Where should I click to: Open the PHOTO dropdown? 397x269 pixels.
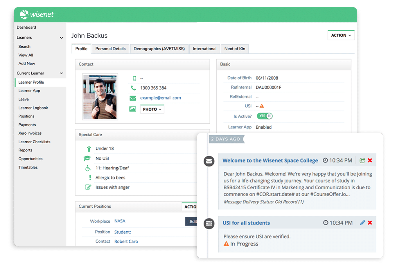pos(152,109)
